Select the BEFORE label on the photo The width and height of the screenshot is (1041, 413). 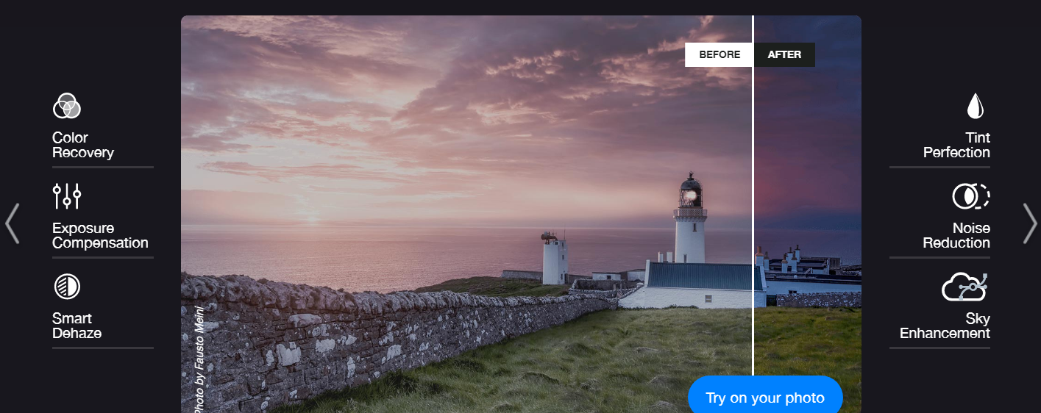(720, 55)
